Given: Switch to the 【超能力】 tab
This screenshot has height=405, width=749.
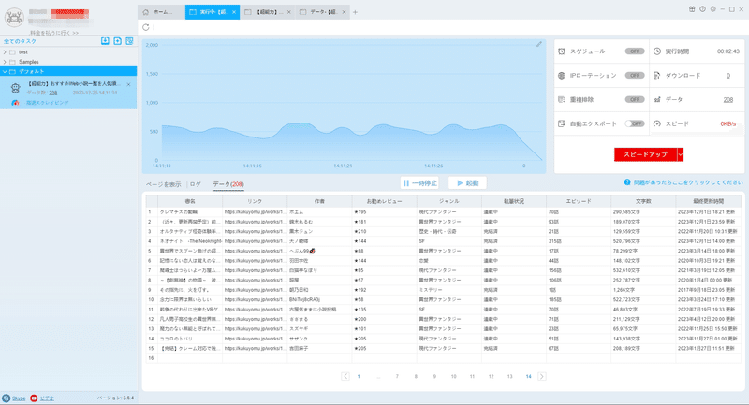Looking at the screenshot, I should [x=268, y=12].
